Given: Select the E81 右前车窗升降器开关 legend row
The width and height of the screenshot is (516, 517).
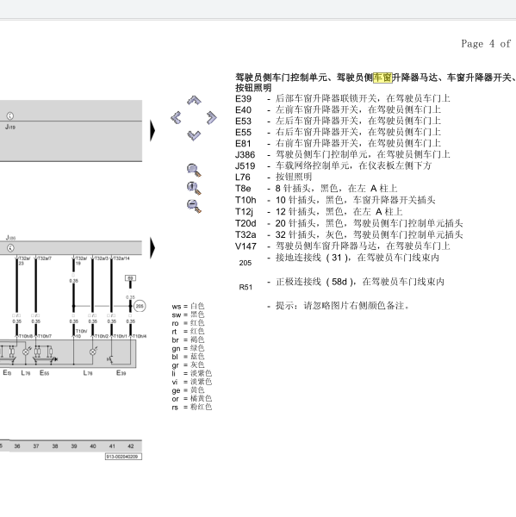Looking at the screenshot, I should tap(338, 143).
